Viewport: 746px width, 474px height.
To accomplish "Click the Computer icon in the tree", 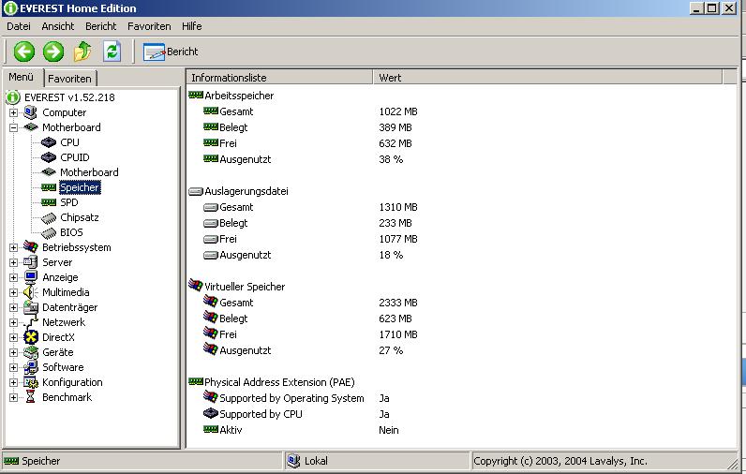I will [x=30, y=112].
